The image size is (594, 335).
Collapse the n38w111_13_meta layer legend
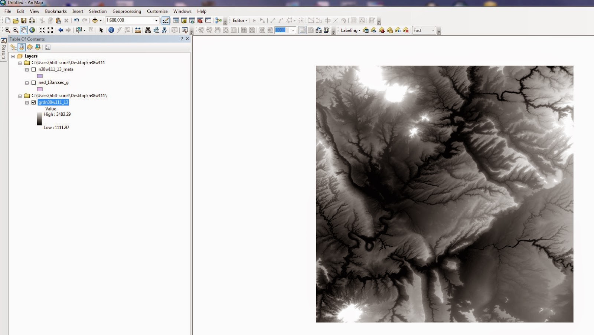[x=27, y=70]
